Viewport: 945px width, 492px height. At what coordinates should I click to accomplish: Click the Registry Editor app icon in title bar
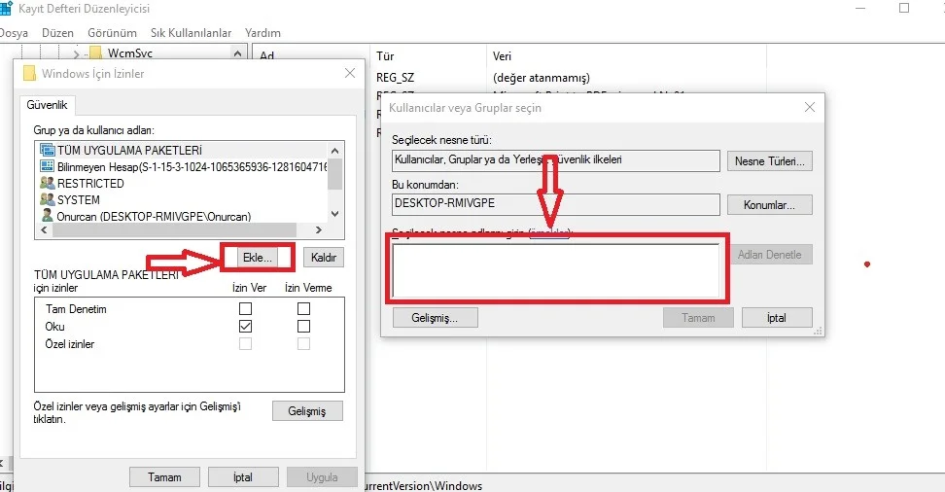pyautogui.click(x=8, y=9)
